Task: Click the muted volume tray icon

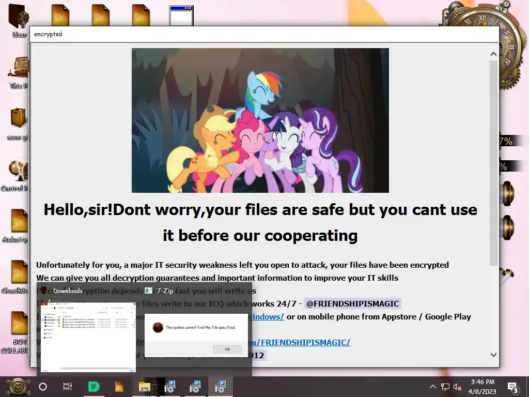Action: pos(457,387)
